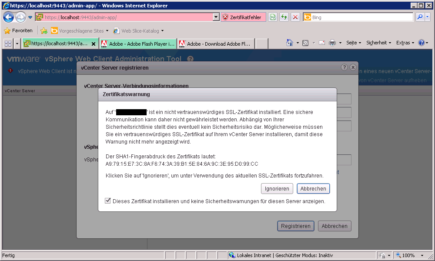Click the Zertifikatfehler security indicator
Viewport: 435px width, 261px height.
click(x=242, y=17)
